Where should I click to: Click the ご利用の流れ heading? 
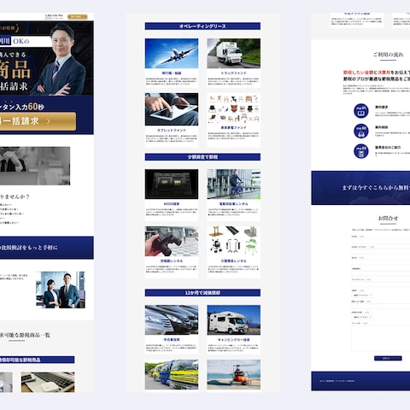[x=388, y=55]
